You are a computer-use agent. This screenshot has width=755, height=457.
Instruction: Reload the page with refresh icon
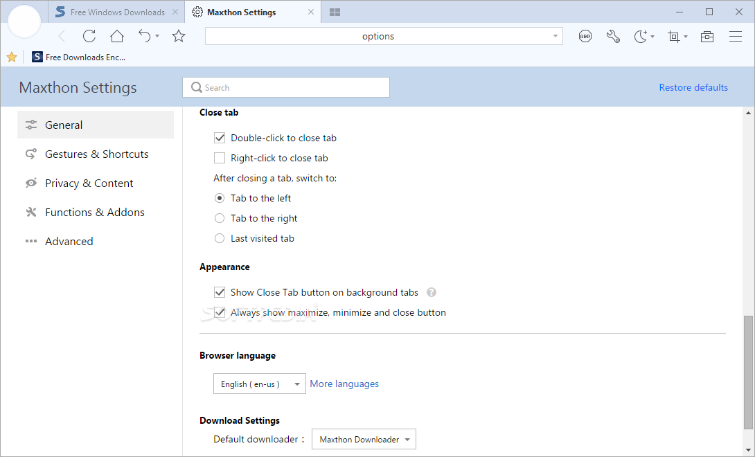(89, 36)
